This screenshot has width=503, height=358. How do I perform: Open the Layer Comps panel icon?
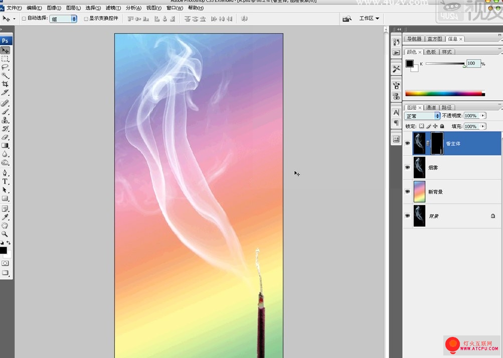396,139
